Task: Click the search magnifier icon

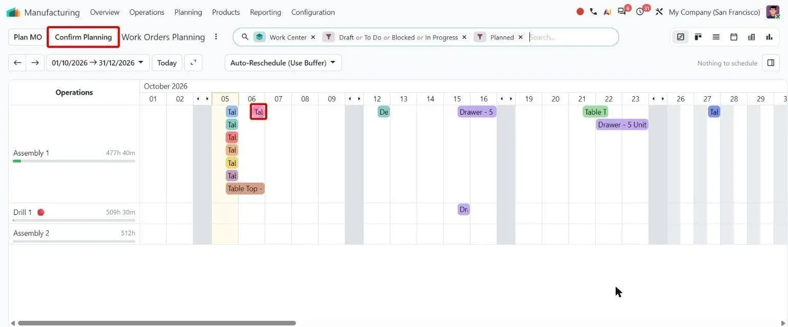Action: coord(245,37)
